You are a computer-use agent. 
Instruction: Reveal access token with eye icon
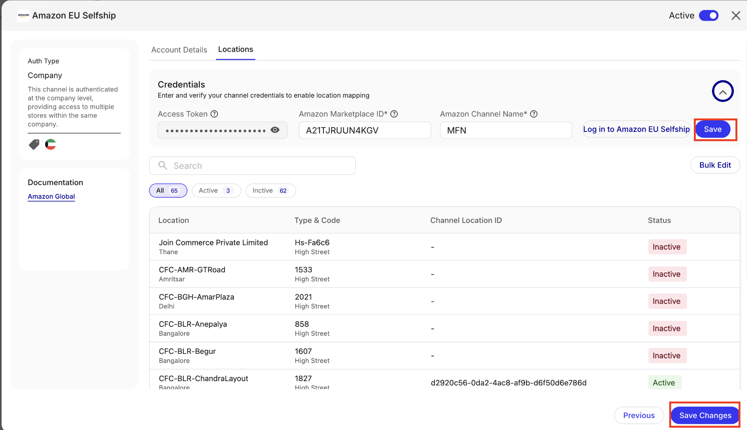point(275,130)
